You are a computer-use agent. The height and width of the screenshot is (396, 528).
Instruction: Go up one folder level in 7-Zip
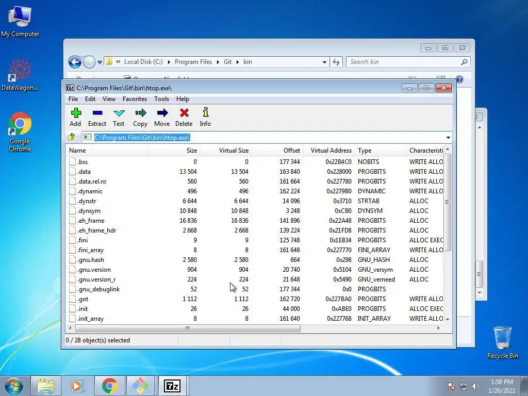click(x=71, y=137)
